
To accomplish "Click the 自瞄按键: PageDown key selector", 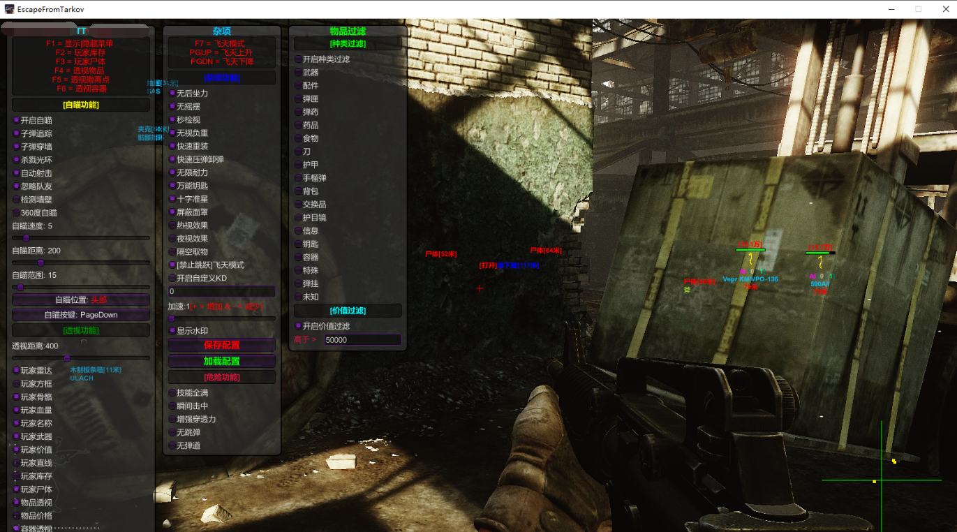I will coord(81,315).
